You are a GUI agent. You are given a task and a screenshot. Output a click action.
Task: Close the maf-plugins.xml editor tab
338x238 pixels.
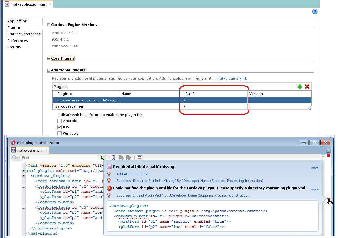[x=46, y=150]
